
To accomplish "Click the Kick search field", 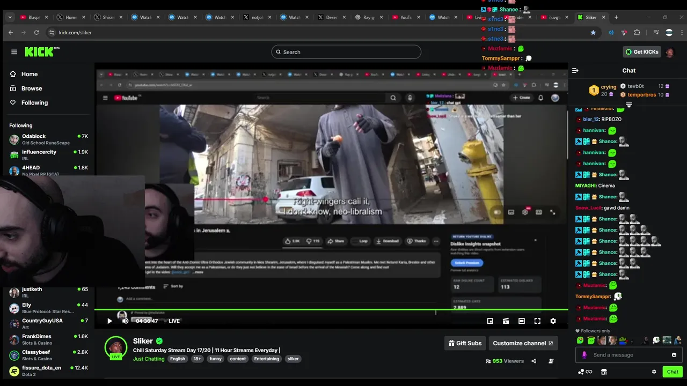I will [346, 52].
